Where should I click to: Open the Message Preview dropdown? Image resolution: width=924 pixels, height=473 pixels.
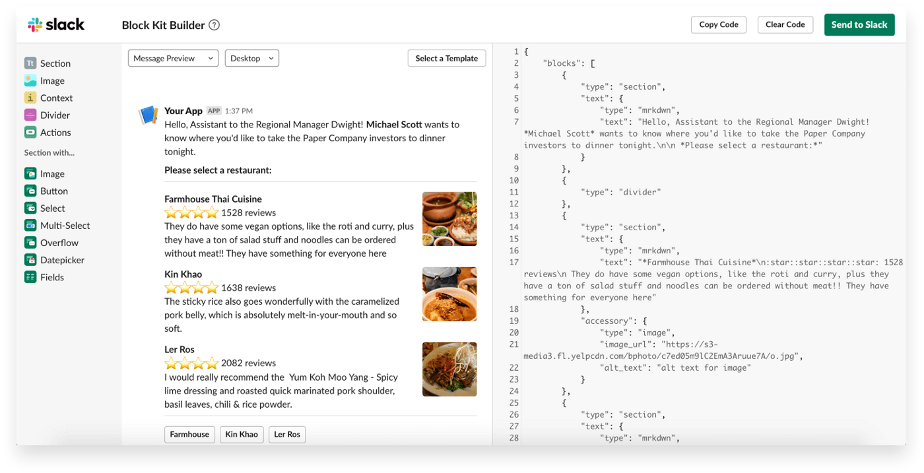coord(174,58)
